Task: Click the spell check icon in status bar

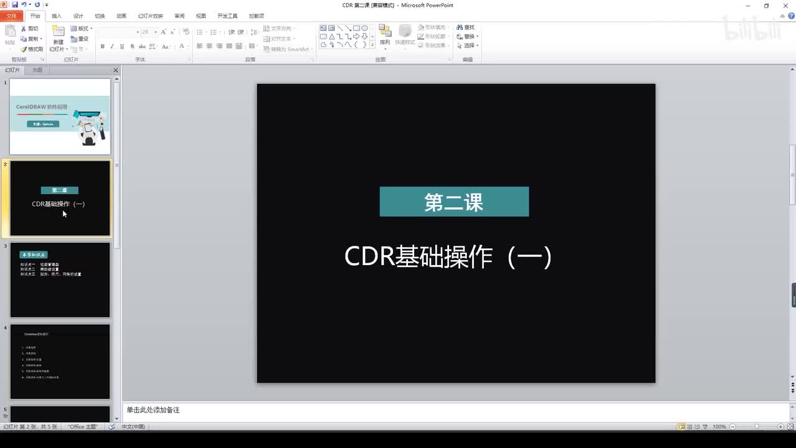Action: click(111, 427)
